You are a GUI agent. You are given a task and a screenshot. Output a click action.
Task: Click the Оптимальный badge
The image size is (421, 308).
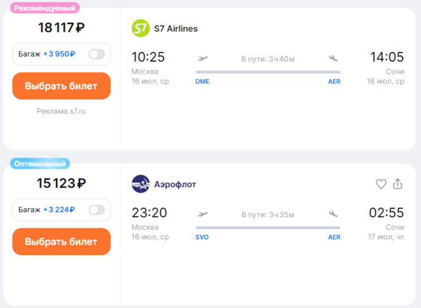tap(40, 164)
